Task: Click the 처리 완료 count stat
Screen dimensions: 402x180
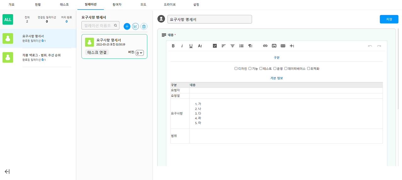Action: click(67, 19)
